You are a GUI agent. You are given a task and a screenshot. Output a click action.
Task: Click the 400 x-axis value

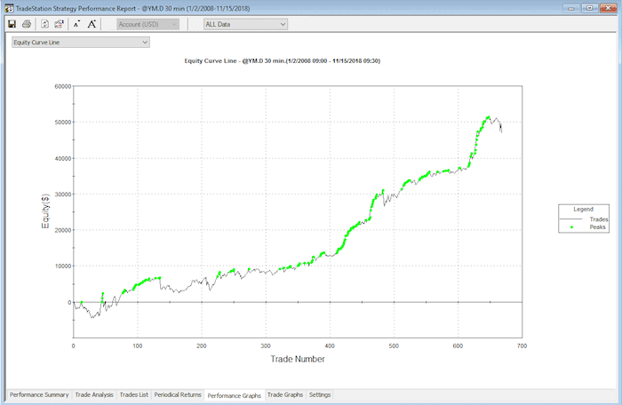click(330, 345)
